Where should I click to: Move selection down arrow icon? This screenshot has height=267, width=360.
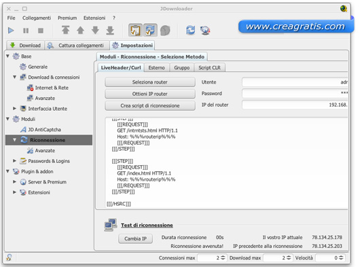[x=95, y=30]
